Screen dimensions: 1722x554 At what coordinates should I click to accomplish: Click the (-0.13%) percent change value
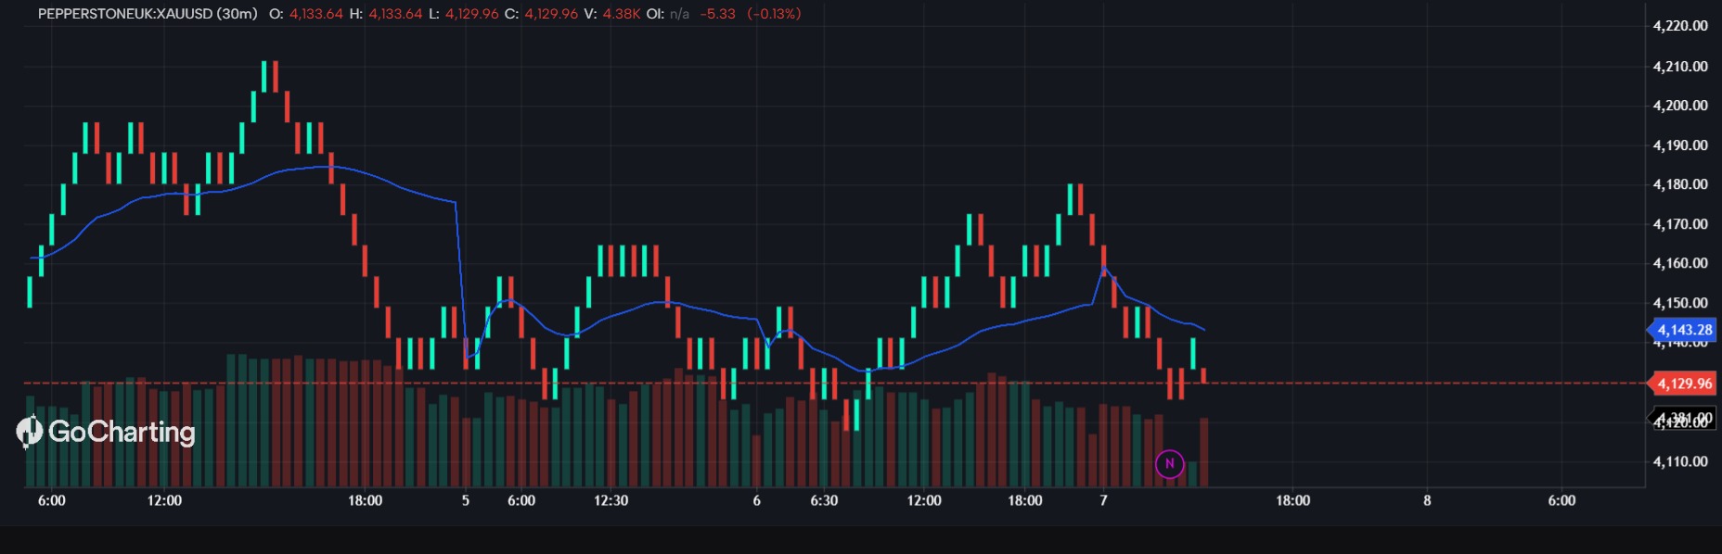pyautogui.click(x=774, y=14)
